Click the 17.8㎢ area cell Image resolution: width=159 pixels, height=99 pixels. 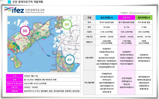click(144, 27)
